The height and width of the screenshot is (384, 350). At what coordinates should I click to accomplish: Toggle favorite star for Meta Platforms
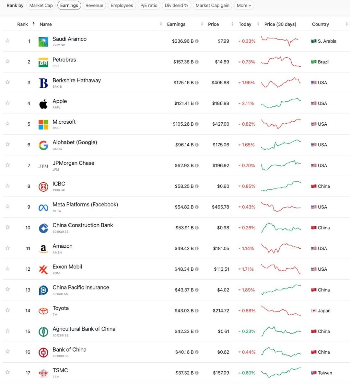[7, 207]
